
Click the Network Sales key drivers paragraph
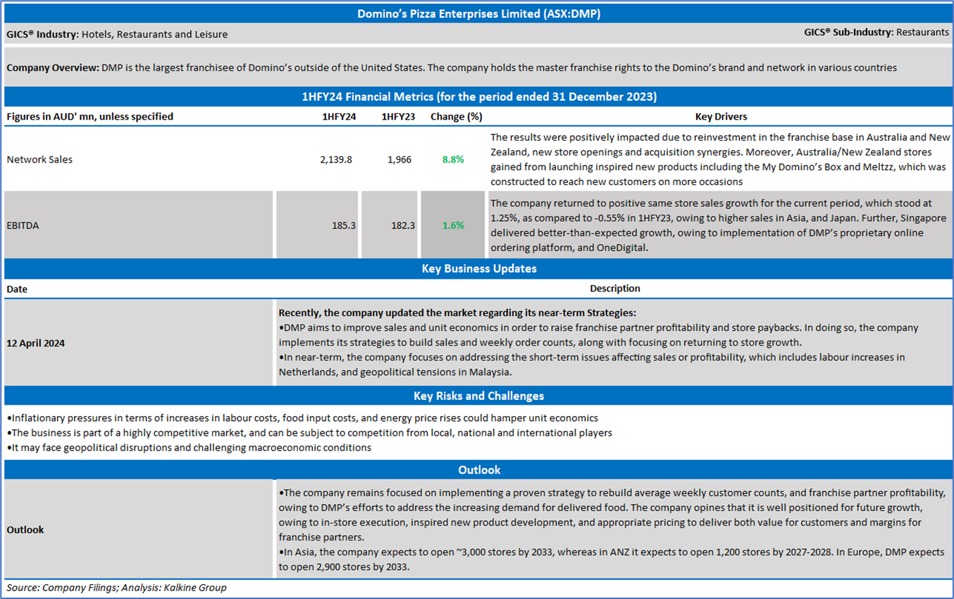[719, 159]
